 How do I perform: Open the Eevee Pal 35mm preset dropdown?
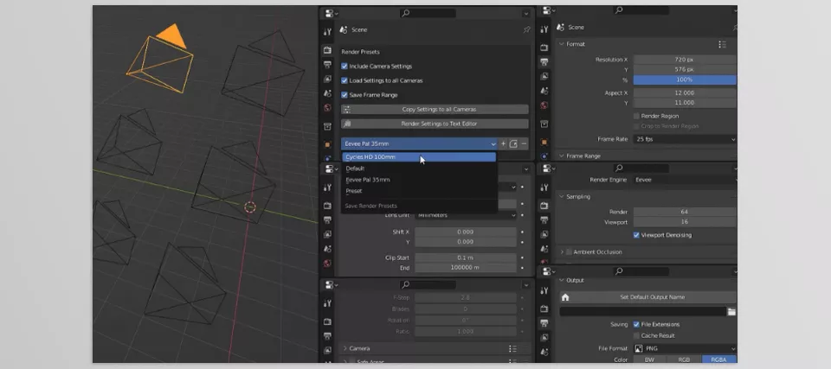click(x=419, y=143)
